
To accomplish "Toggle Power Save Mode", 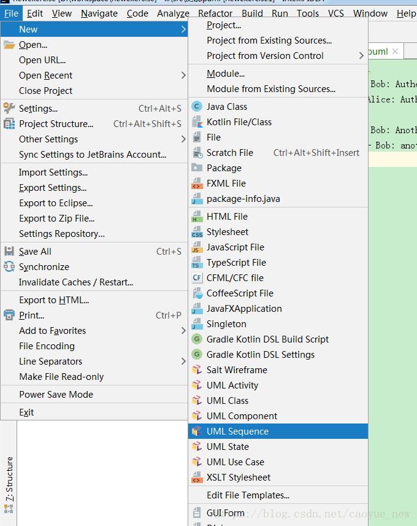I will pyautogui.click(x=94, y=395).
